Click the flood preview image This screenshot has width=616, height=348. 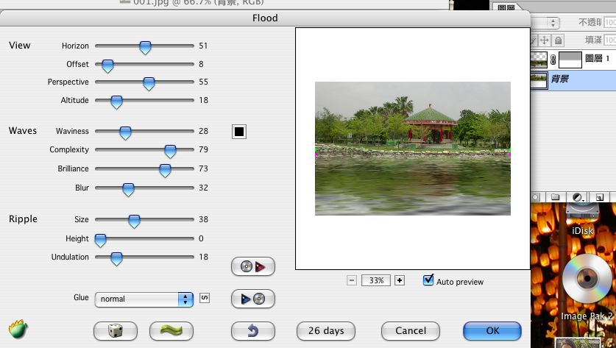tap(413, 149)
